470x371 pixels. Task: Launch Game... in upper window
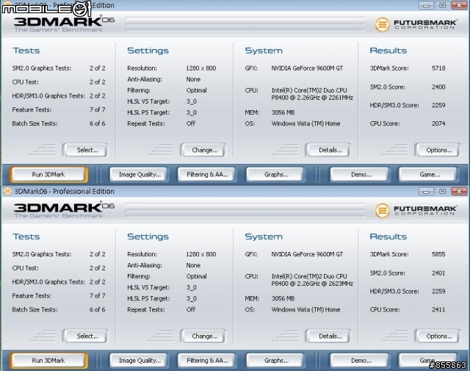pos(429,174)
